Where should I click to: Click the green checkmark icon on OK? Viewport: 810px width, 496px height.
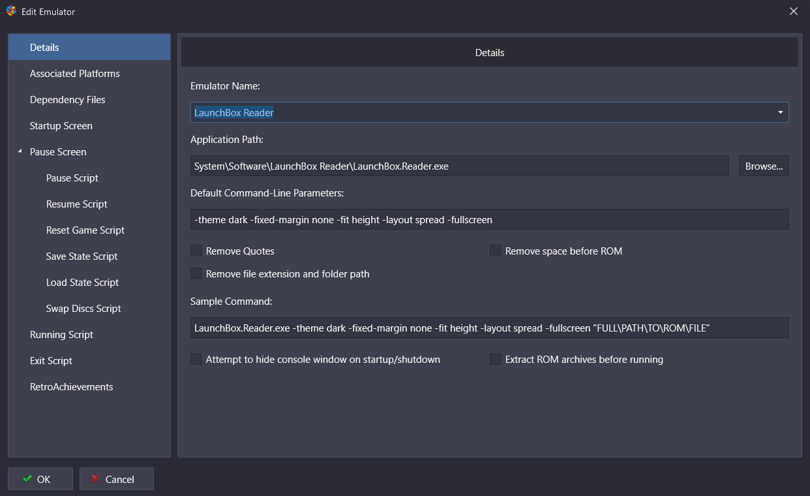tap(27, 478)
